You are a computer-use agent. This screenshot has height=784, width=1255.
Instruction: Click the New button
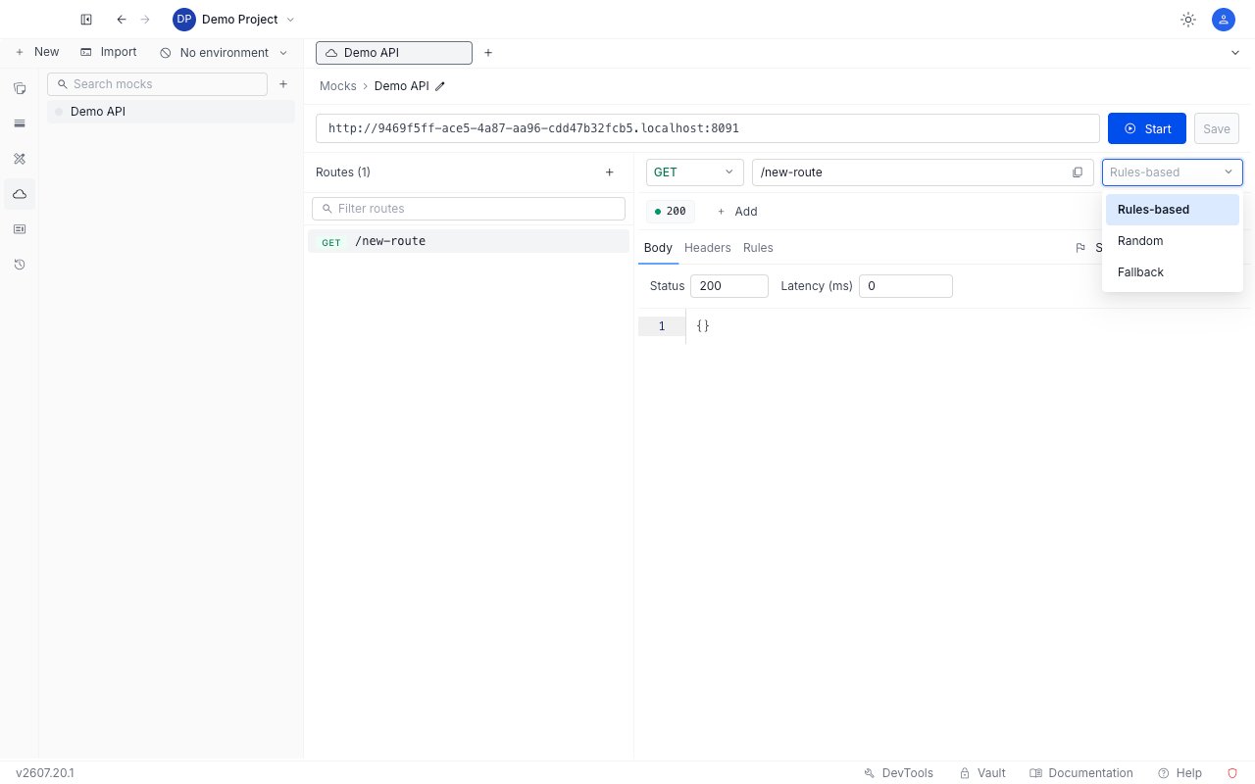coord(37,52)
